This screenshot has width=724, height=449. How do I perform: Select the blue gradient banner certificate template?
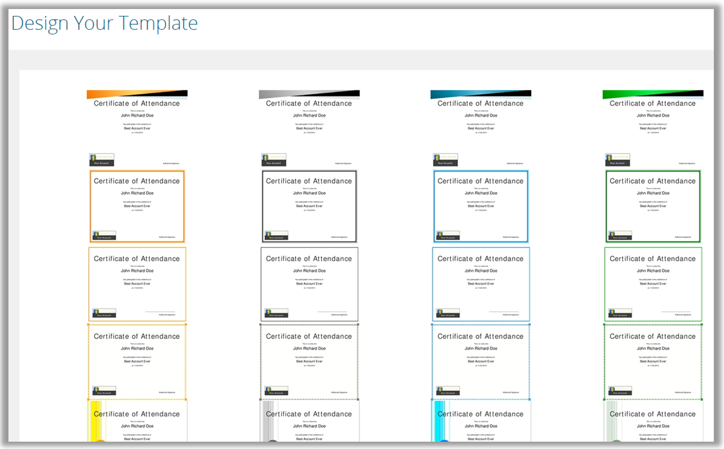[x=481, y=129]
